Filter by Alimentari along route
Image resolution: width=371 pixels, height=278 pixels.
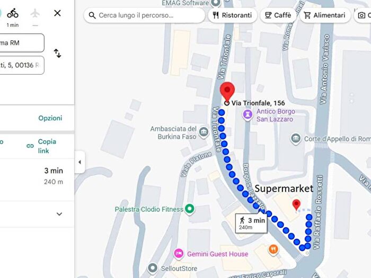[x=325, y=15]
